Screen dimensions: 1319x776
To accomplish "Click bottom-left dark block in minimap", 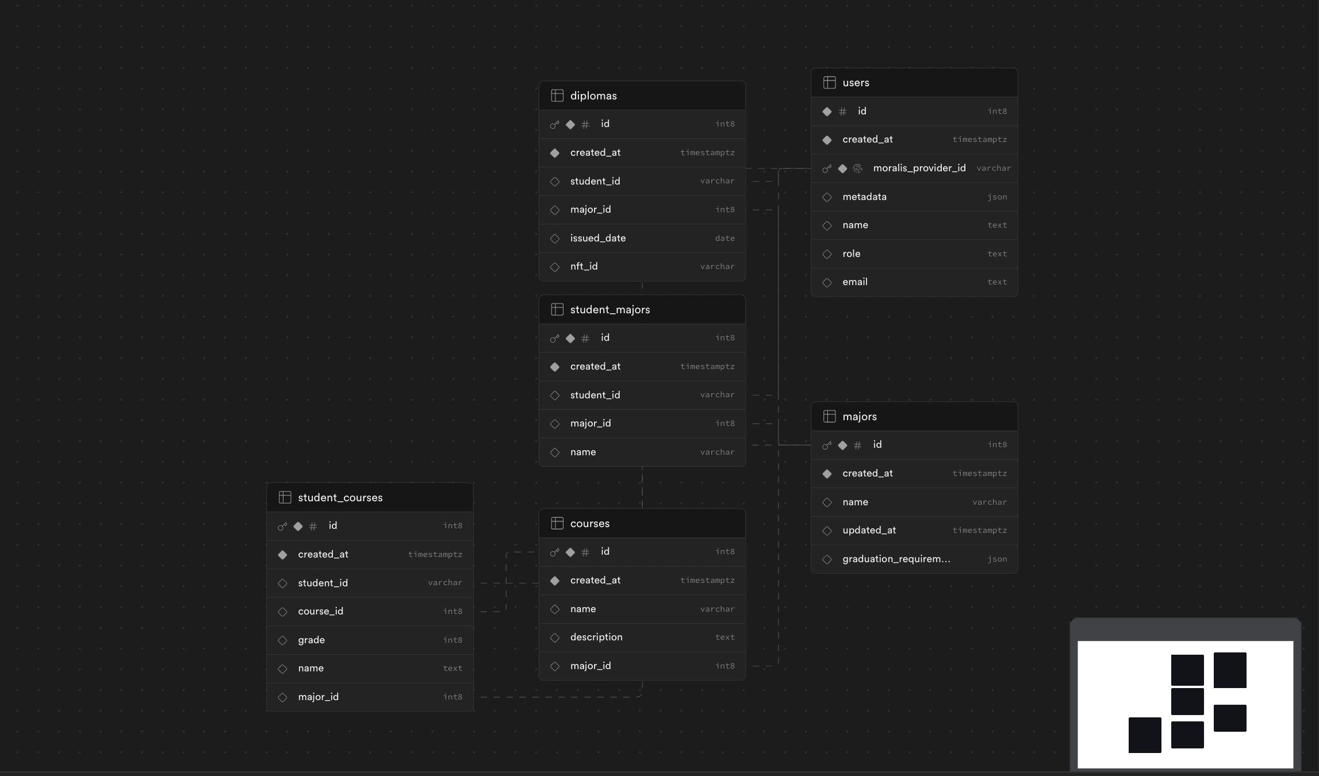I will click(x=1144, y=735).
